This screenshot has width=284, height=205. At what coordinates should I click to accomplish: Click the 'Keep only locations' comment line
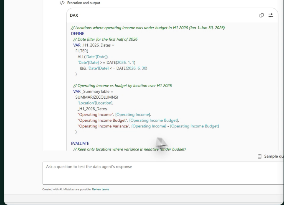click(x=130, y=149)
